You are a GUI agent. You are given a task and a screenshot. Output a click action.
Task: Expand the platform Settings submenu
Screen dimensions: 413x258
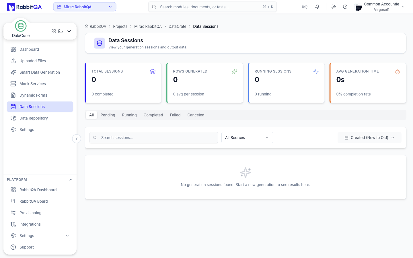(x=68, y=236)
